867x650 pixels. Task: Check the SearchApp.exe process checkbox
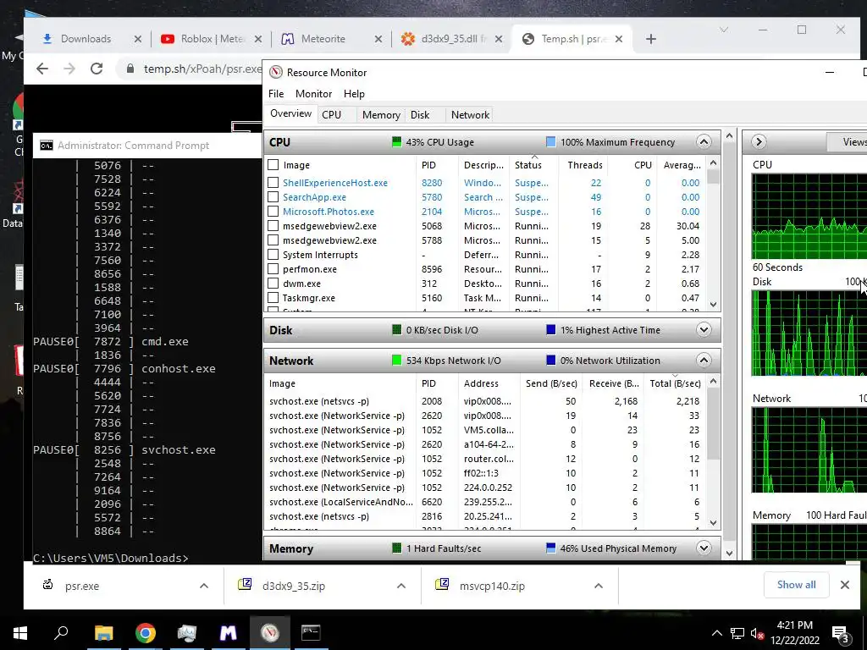(273, 196)
